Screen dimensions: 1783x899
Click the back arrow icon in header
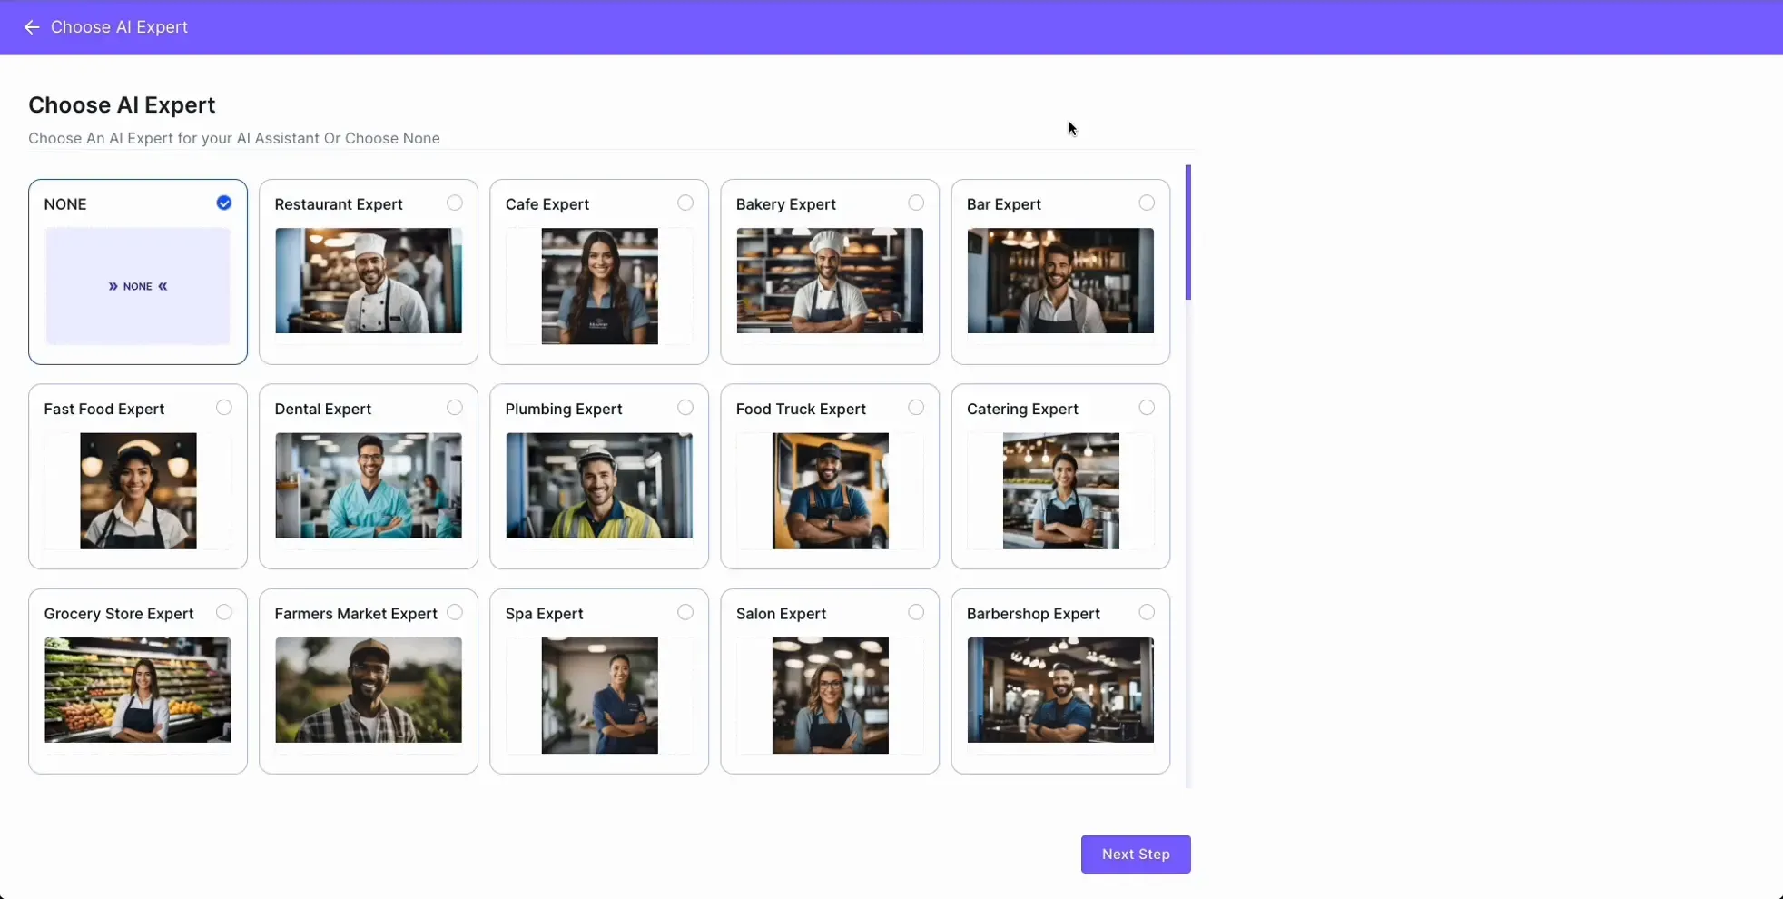click(32, 27)
